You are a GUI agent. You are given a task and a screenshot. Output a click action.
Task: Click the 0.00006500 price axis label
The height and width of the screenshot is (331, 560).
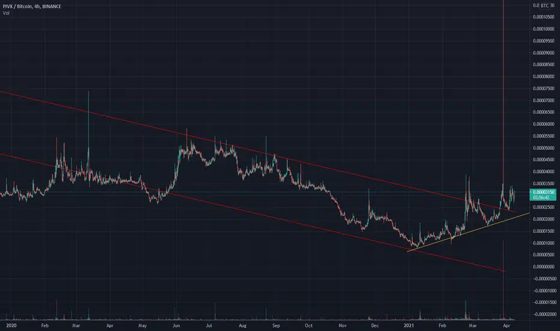(x=544, y=113)
